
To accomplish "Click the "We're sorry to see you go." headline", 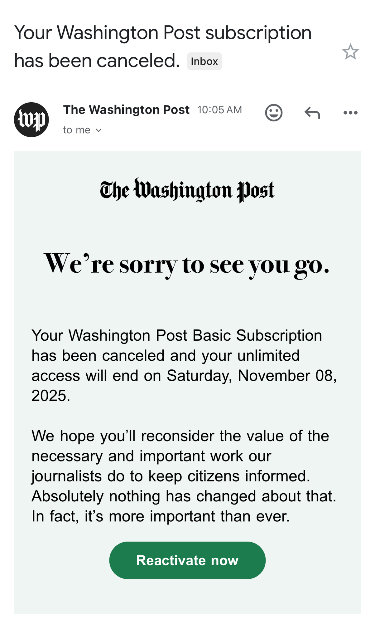I will pos(187,264).
